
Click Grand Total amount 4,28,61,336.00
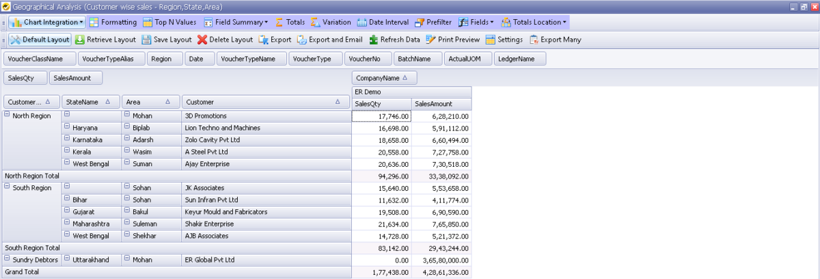coord(441,272)
